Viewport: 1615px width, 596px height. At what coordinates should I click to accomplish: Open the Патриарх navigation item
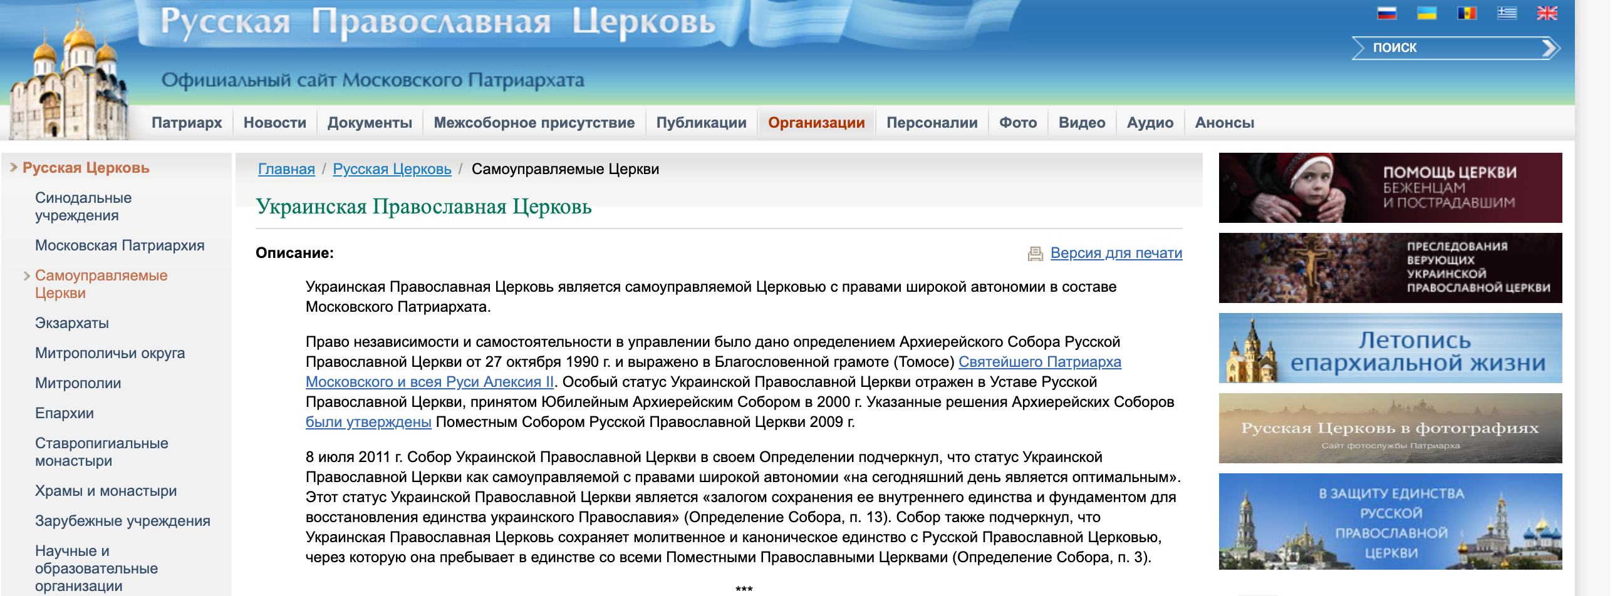pyautogui.click(x=186, y=123)
